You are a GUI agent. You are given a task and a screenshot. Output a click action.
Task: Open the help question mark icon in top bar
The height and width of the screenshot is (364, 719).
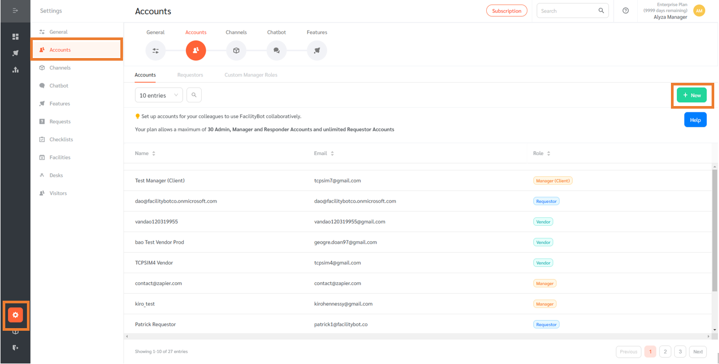(x=626, y=11)
